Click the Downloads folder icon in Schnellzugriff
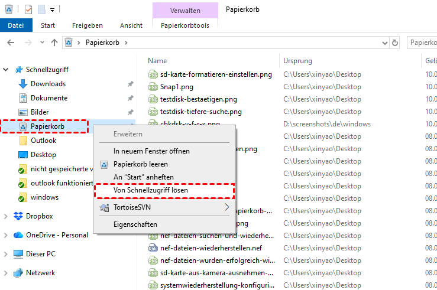This screenshot has height=290, width=437. point(23,84)
